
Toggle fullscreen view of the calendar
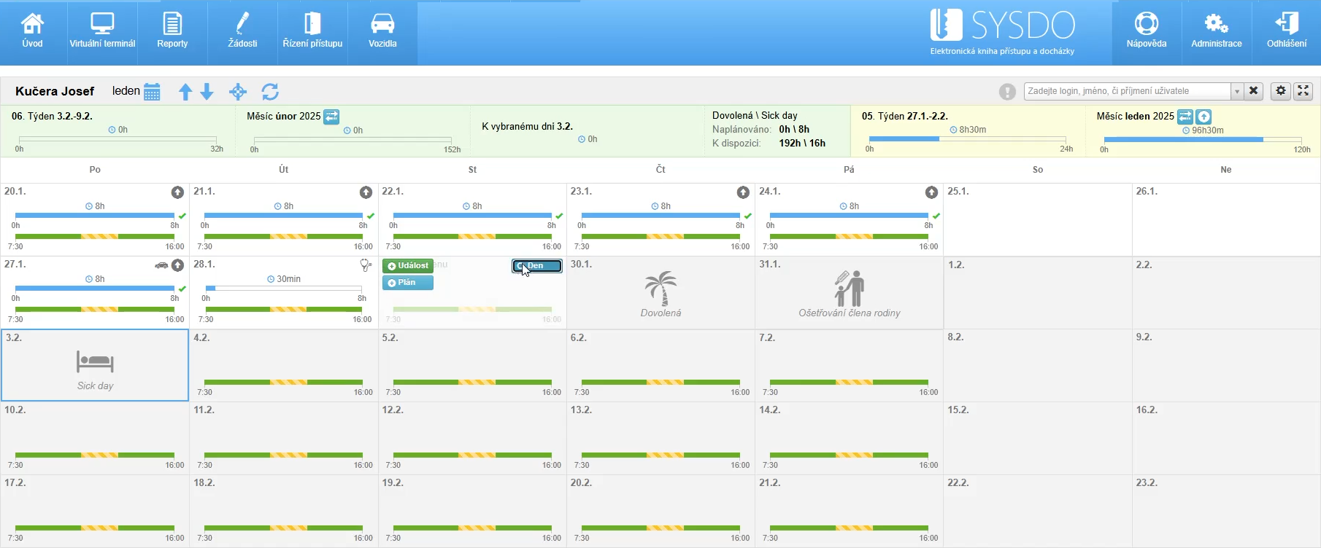(1303, 91)
